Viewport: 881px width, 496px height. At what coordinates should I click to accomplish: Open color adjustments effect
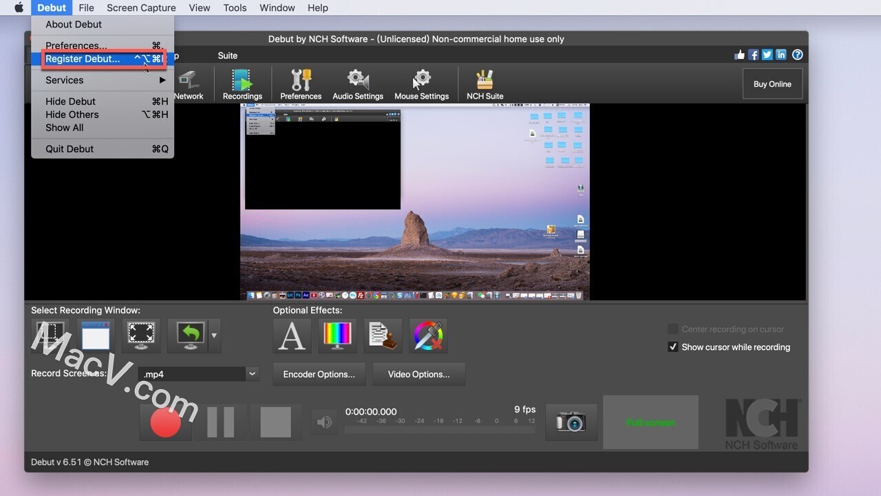(x=337, y=335)
